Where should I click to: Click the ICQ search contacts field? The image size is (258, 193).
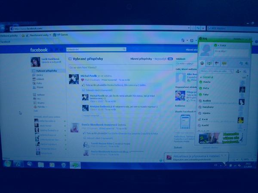(216, 71)
